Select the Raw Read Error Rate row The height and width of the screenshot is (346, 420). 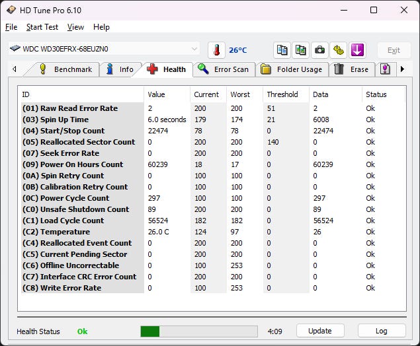click(x=213, y=108)
